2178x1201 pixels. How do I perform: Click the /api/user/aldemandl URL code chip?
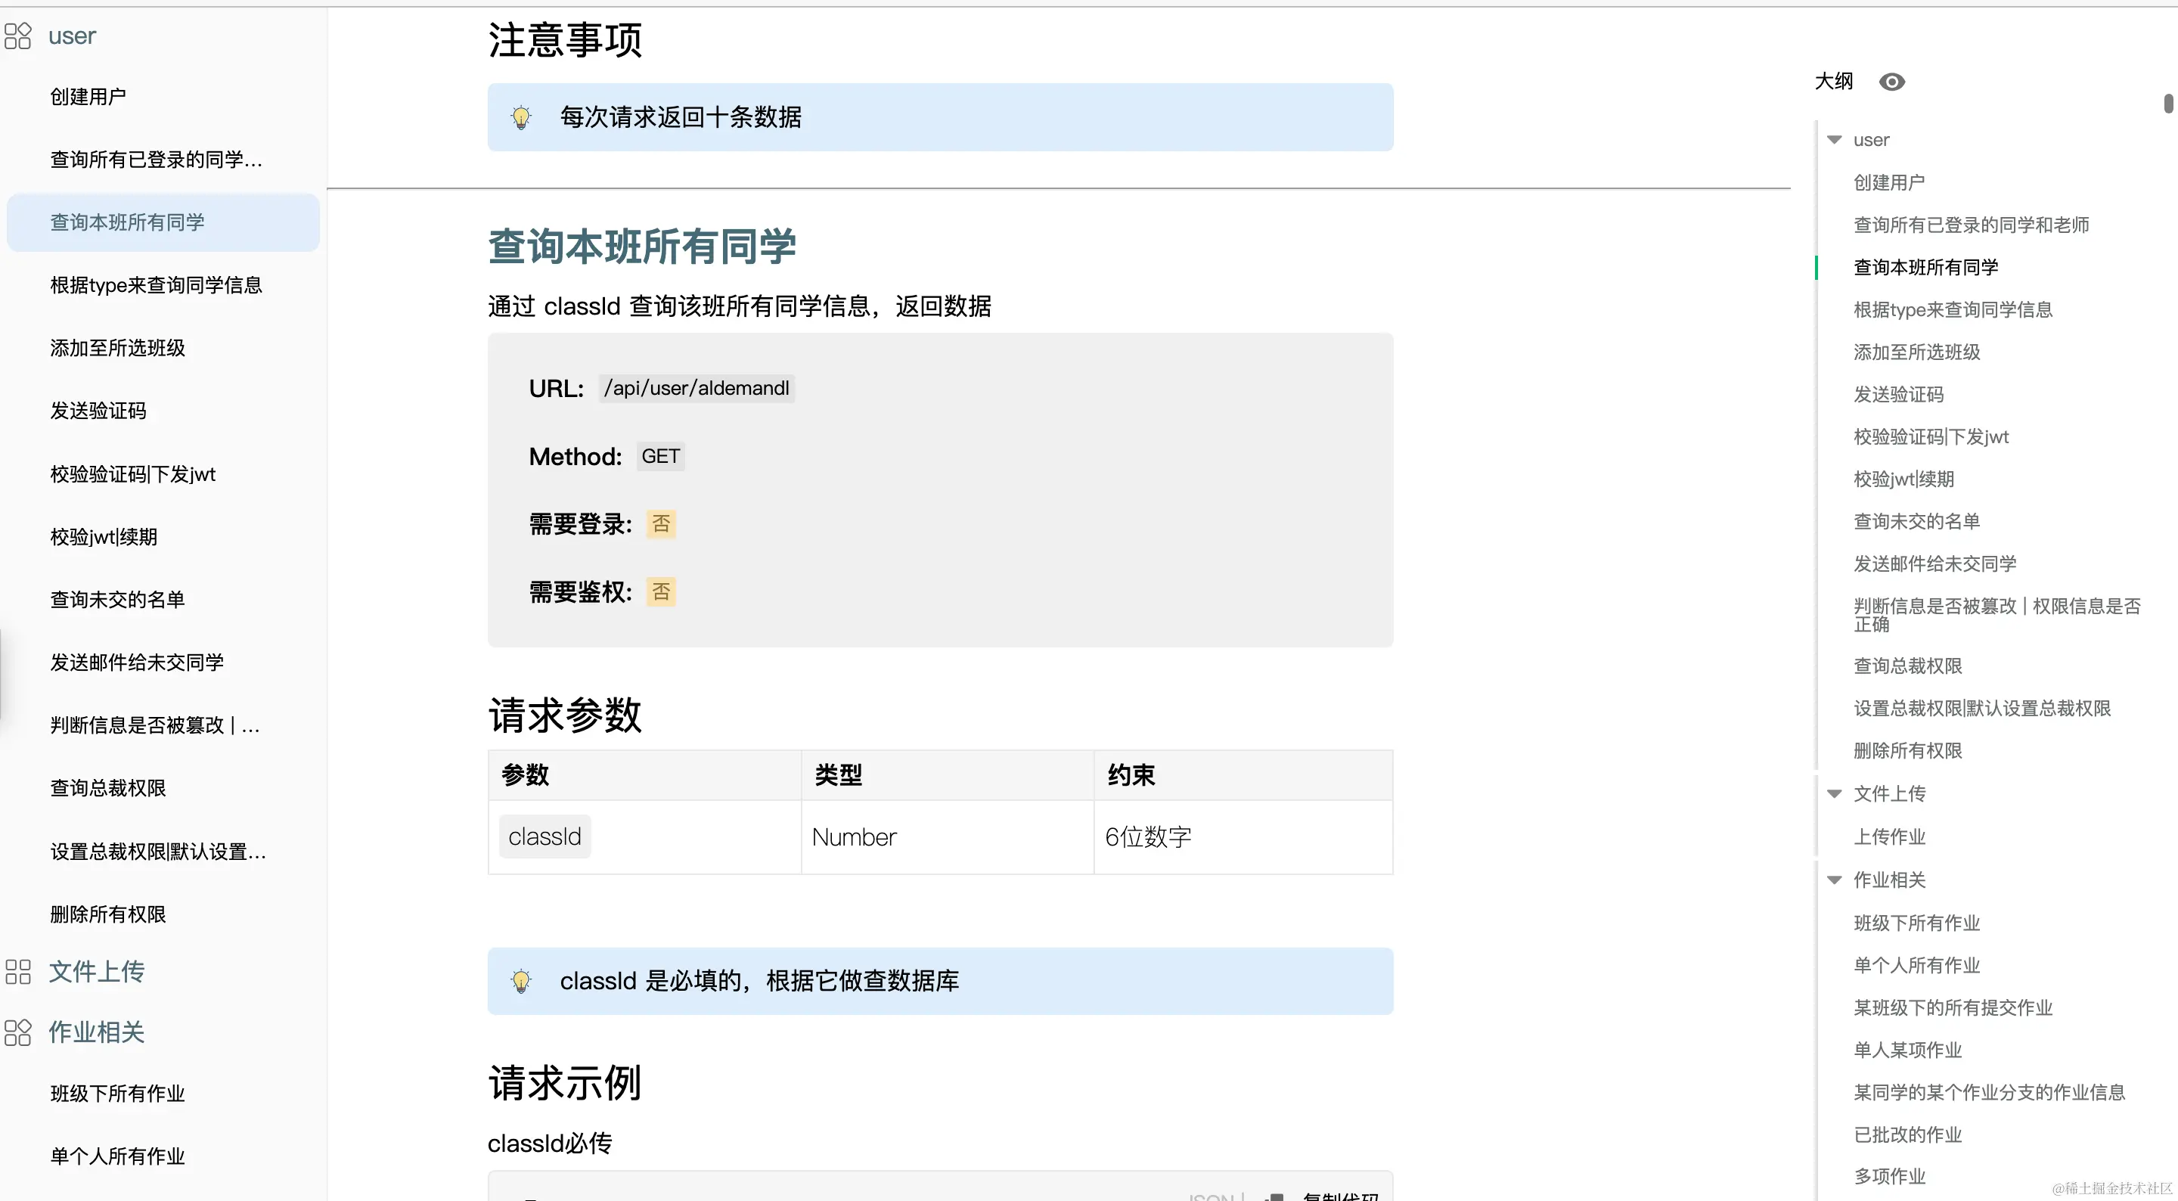click(x=696, y=388)
